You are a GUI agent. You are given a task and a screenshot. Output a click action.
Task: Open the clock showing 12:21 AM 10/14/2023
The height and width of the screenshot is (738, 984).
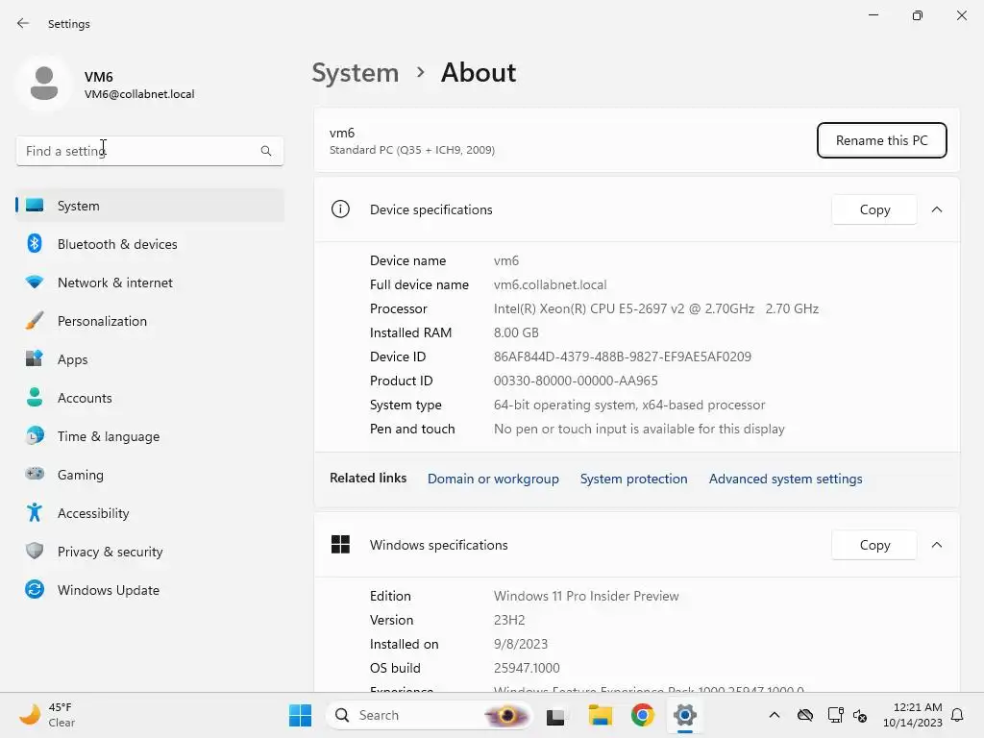(913, 715)
